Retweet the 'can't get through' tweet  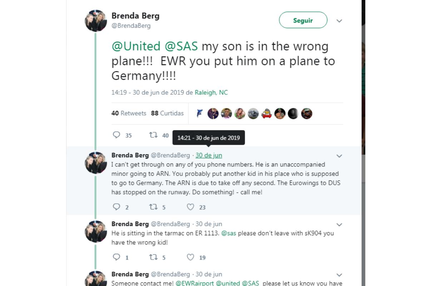154,207
